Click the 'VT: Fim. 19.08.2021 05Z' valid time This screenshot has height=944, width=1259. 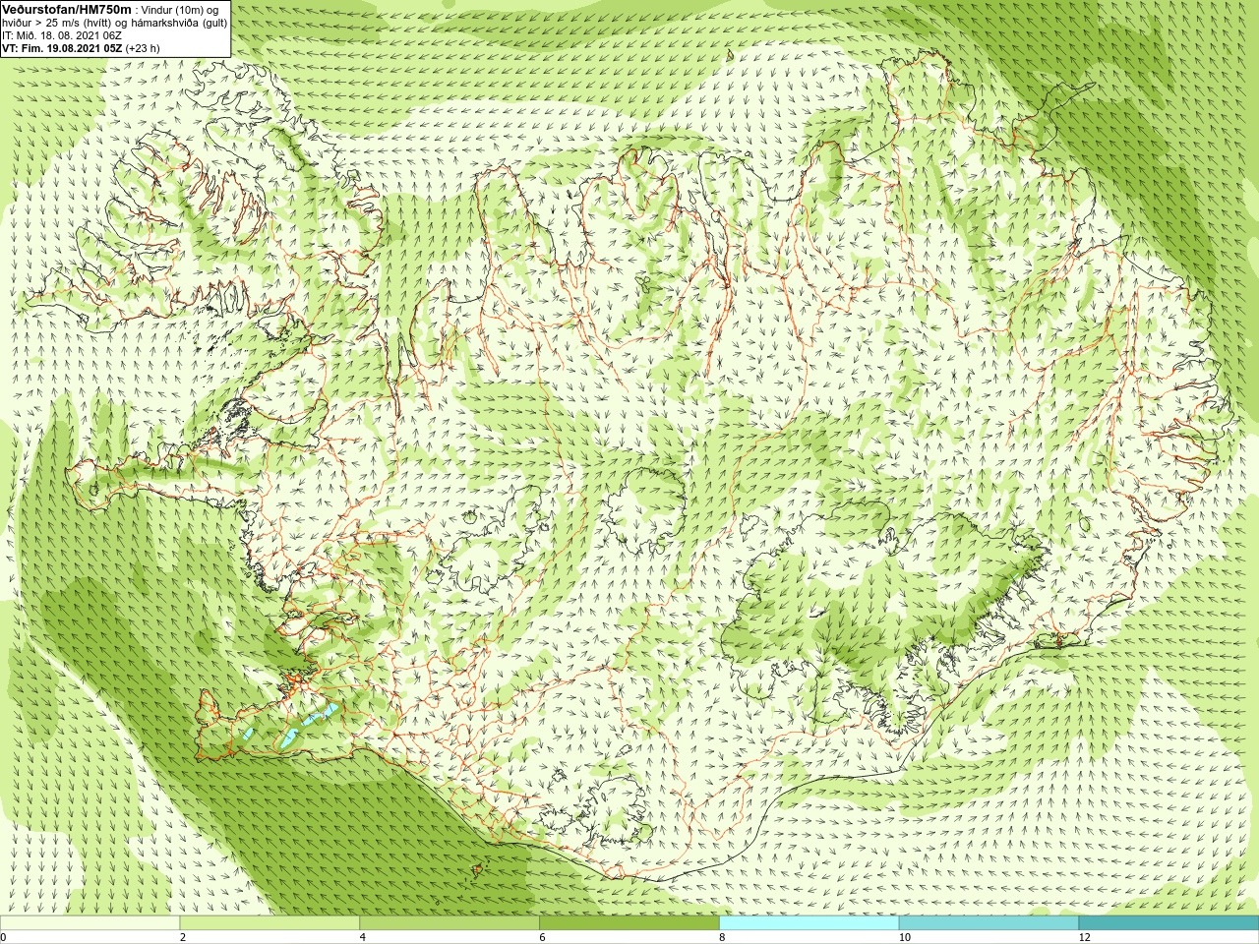click(62, 48)
